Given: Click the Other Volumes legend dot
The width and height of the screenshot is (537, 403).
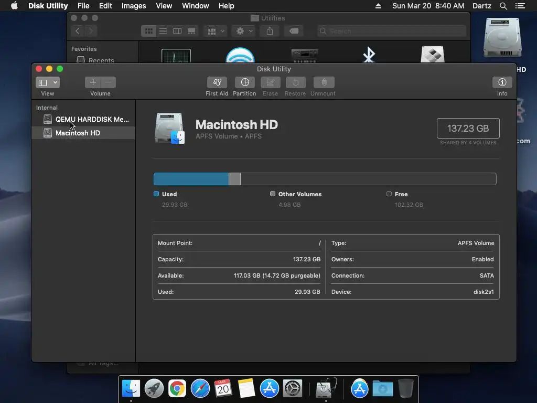Looking at the screenshot, I should coord(273,194).
